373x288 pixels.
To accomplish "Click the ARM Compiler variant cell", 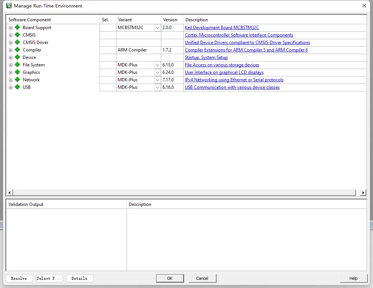I will 139,50.
